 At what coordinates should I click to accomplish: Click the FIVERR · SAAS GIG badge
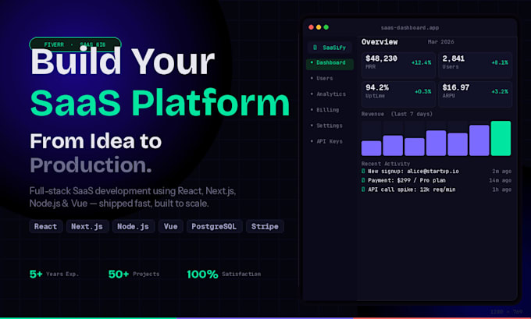(75, 44)
